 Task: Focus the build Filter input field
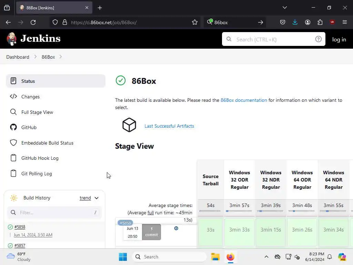[x=54, y=213]
